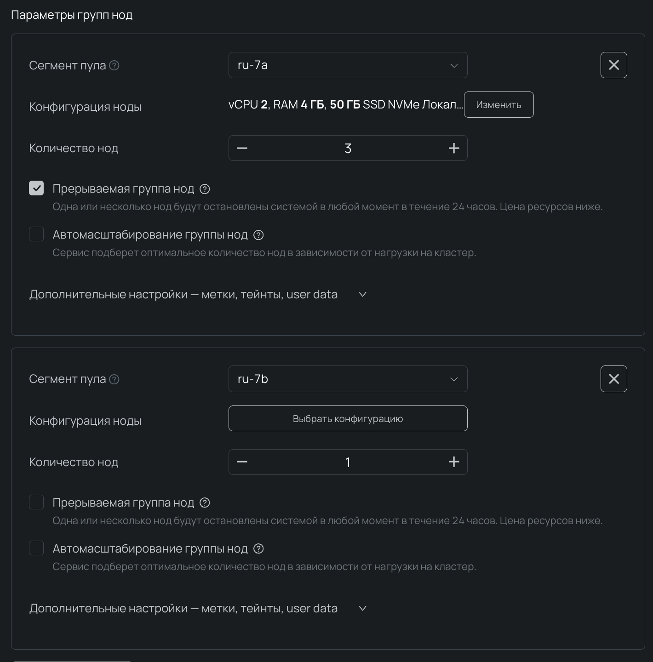Remove the ru-7b node group
653x662 pixels.
coord(613,379)
